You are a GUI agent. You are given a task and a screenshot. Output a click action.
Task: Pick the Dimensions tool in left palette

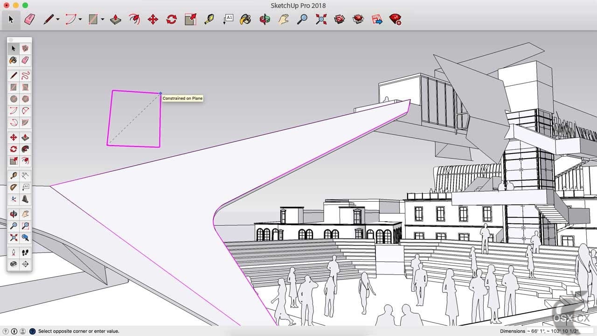pyautogui.click(x=25, y=175)
